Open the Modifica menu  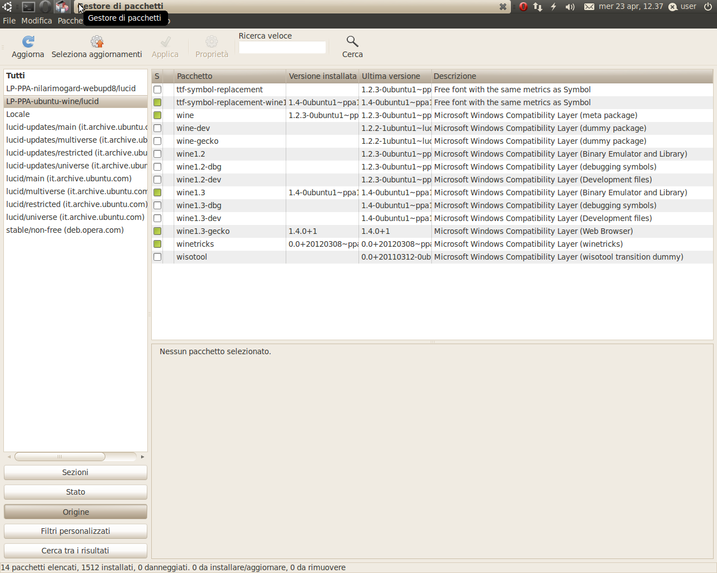click(36, 21)
